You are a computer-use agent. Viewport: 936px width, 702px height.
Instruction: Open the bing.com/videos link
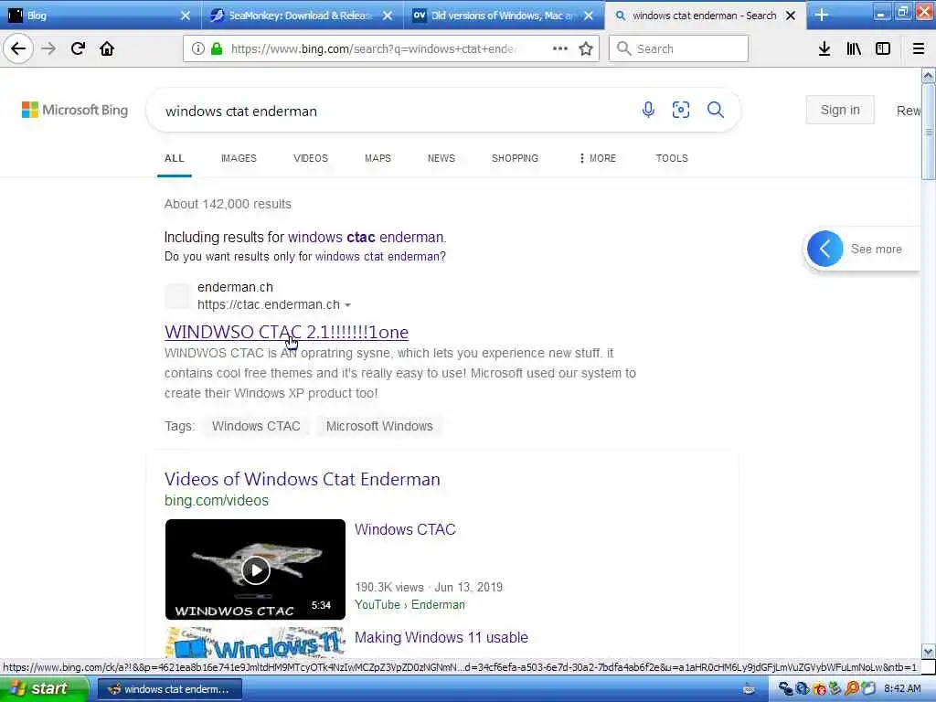[x=217, y=500]
